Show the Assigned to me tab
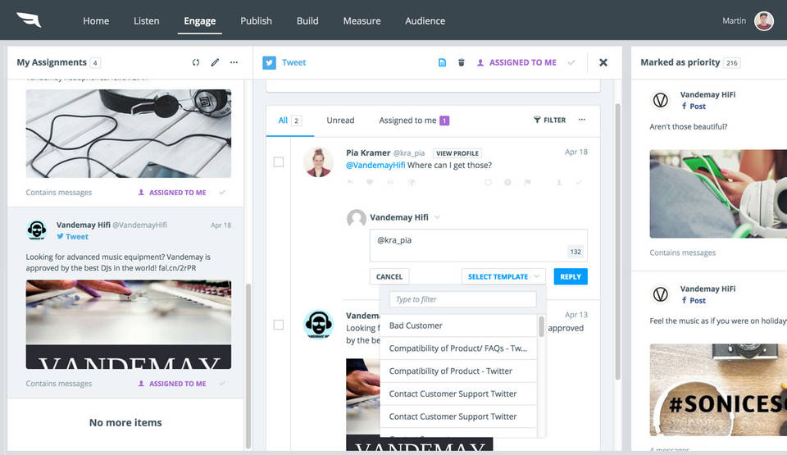This screenshot has height=455, width=787. click(x=413, y=120)
